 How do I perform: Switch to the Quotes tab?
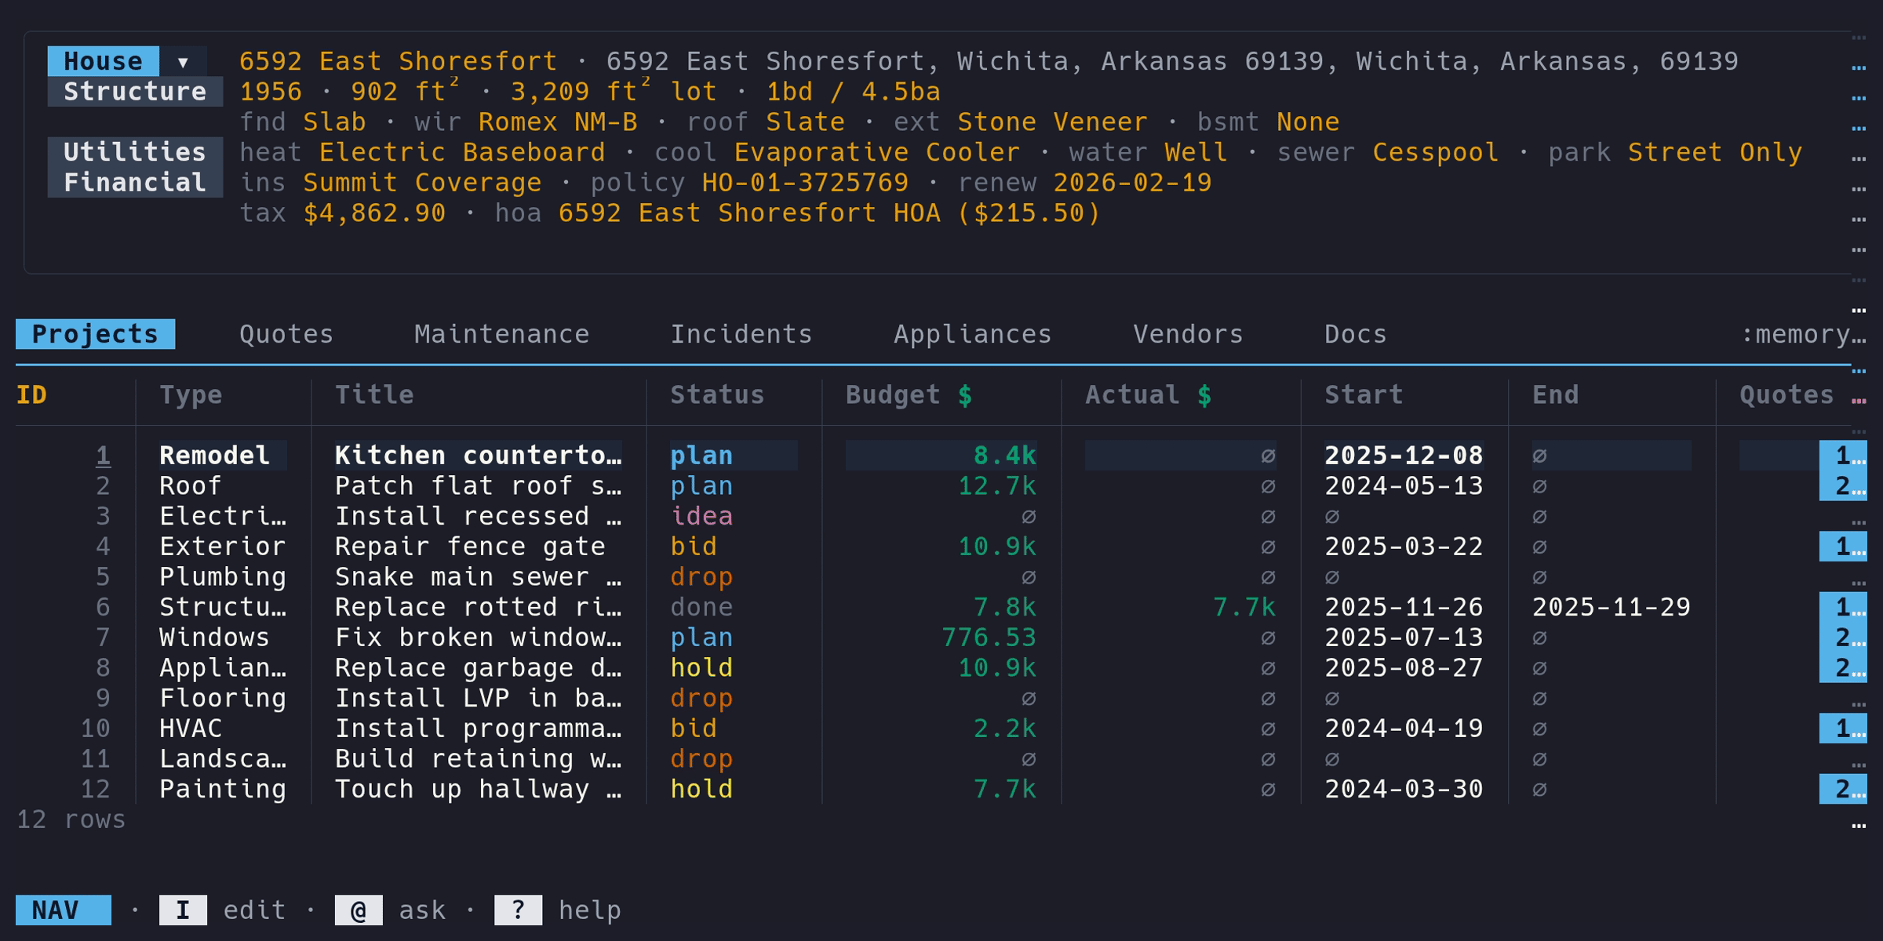pyautogui.click(x=286, y=335)
